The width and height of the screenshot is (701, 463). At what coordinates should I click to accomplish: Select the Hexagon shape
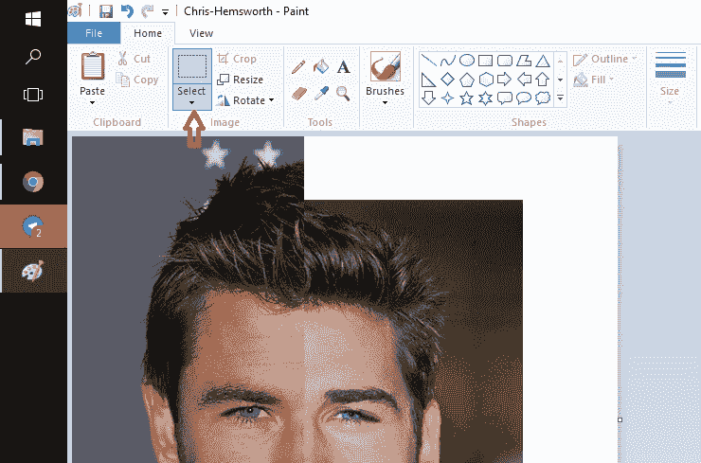(x=486, y=80)
